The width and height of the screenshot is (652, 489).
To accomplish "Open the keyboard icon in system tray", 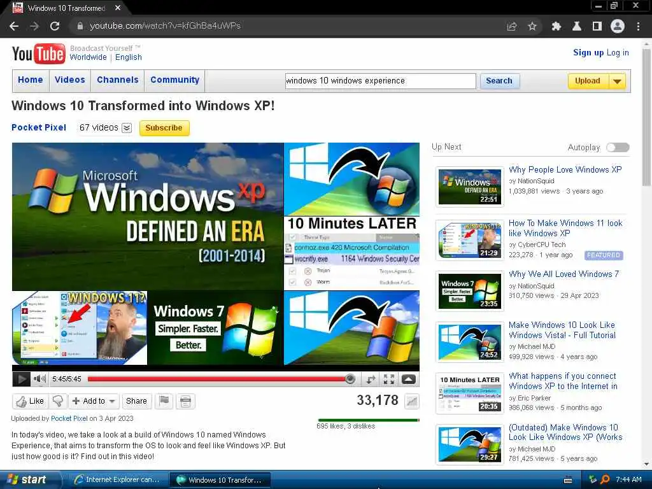I will click(567, 480).
